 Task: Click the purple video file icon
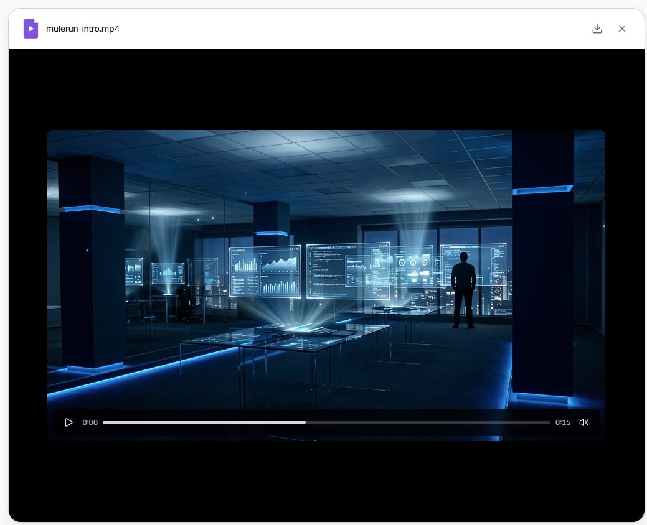coord(31,29)
